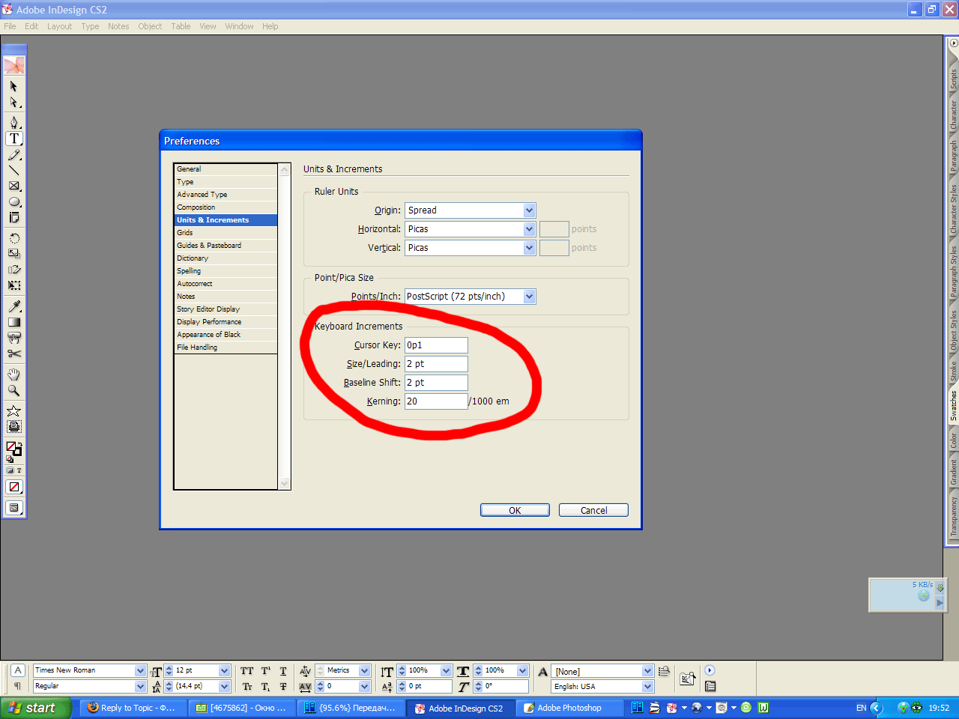This screenshot has height=719, width=959.
Task: Open the Table menu
Action: pyautogui.click(x=181, y=26)
